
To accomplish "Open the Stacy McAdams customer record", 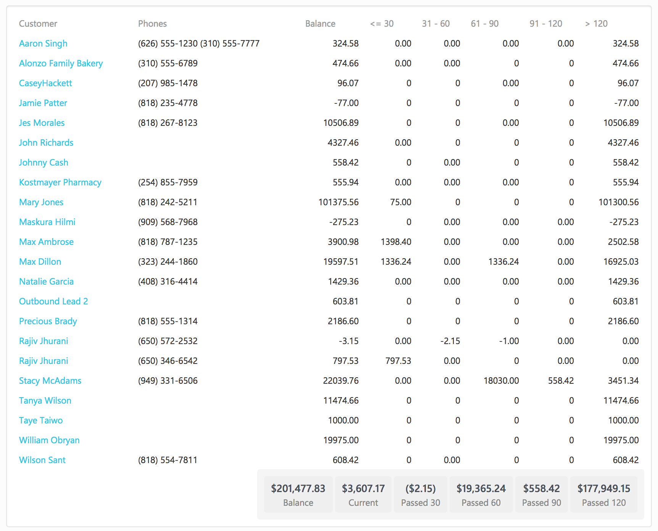I will tap(50, 380).
